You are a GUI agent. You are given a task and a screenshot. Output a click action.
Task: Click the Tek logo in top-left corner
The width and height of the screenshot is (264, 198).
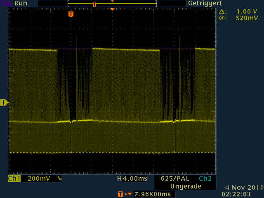click(7, 3)
